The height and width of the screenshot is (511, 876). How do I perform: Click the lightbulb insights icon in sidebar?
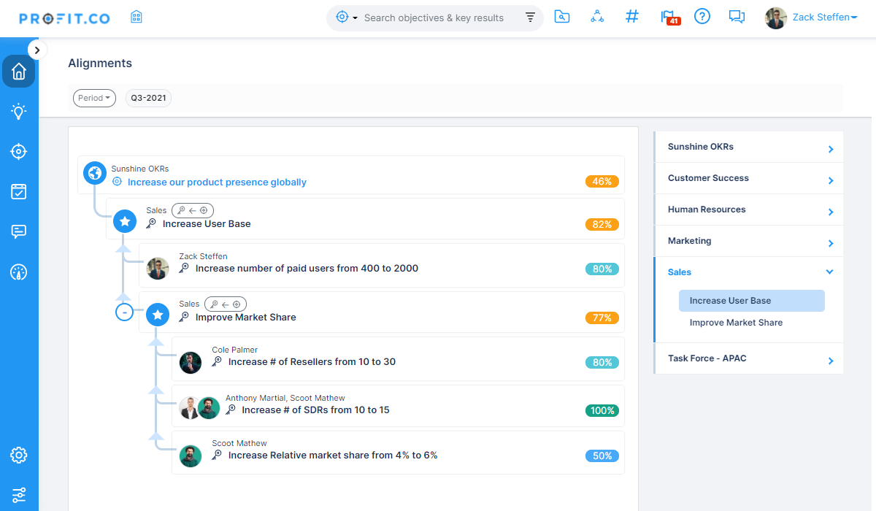18,111
